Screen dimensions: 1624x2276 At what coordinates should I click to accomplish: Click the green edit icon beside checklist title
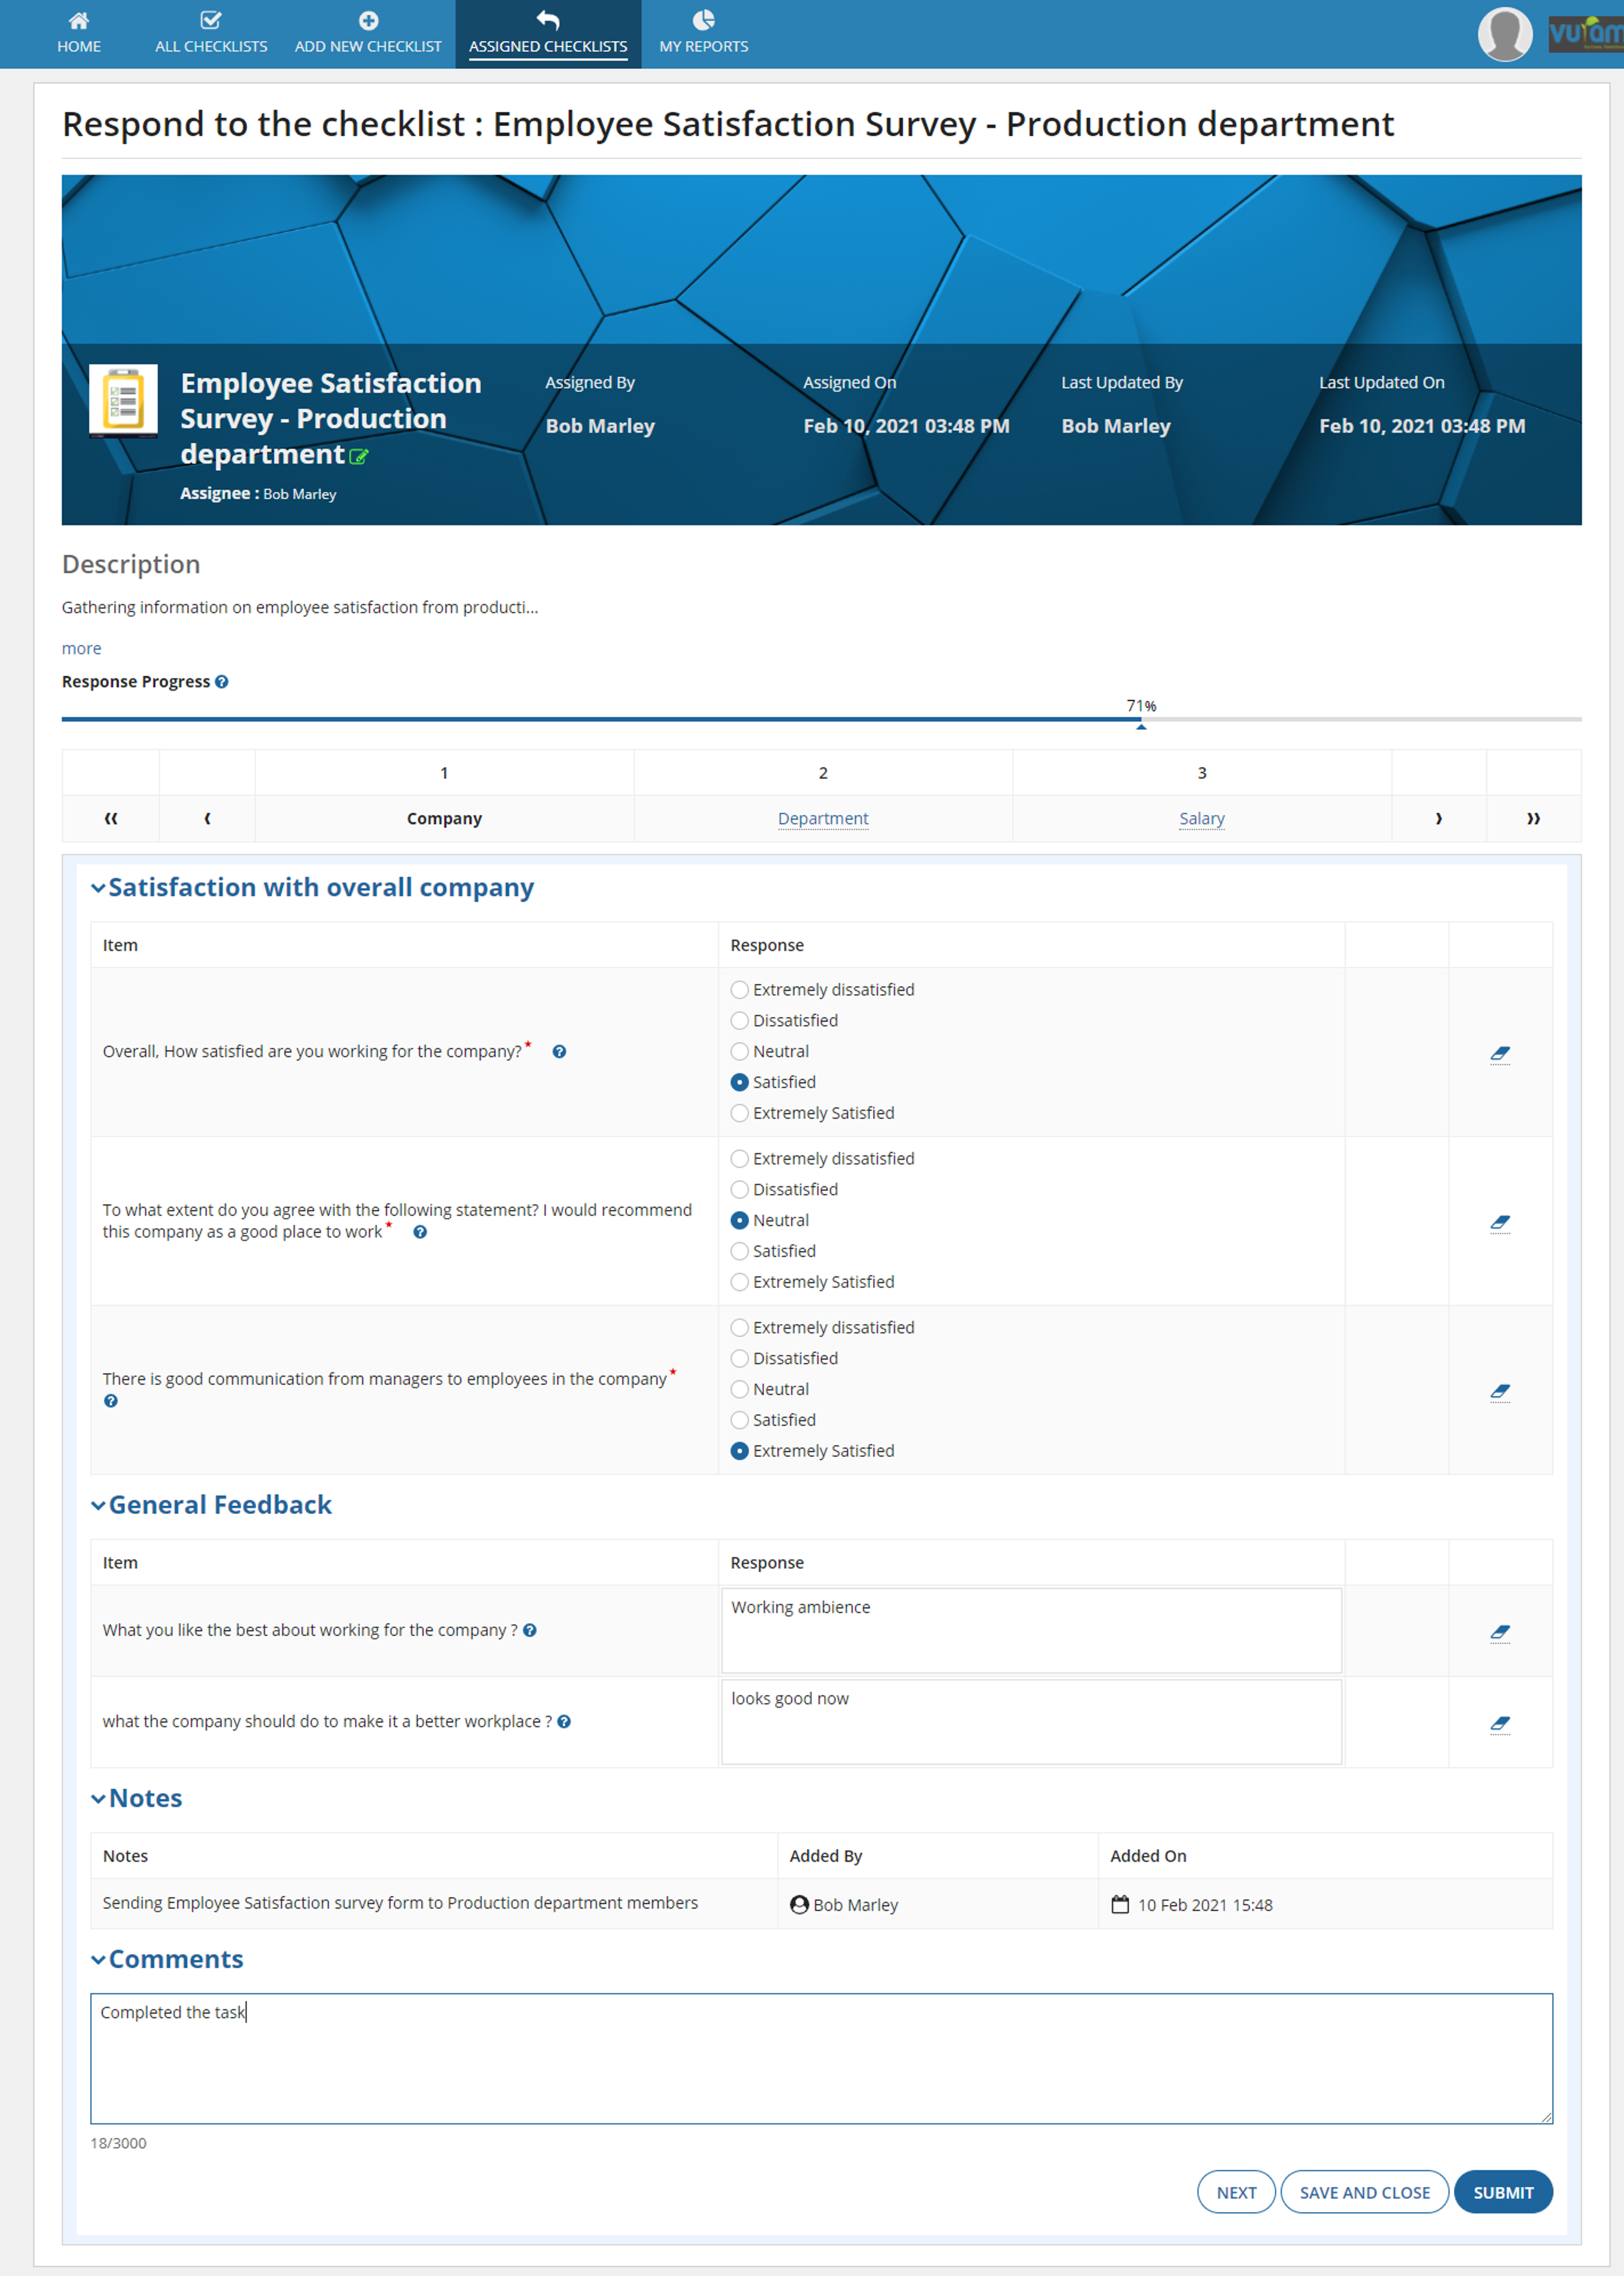click(x=359, y=457)
